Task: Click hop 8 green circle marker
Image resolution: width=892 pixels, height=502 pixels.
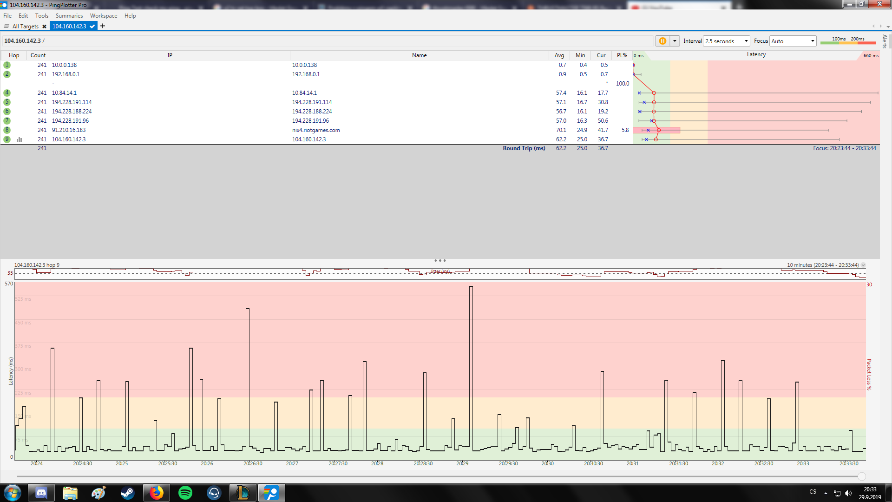Action: click(7, 130)
